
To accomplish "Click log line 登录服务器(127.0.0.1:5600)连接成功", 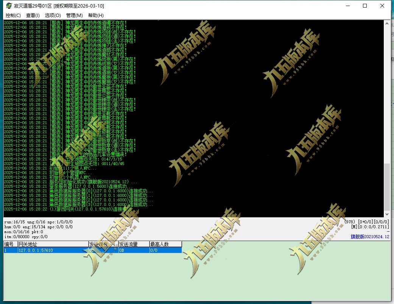I will [69, 186].
